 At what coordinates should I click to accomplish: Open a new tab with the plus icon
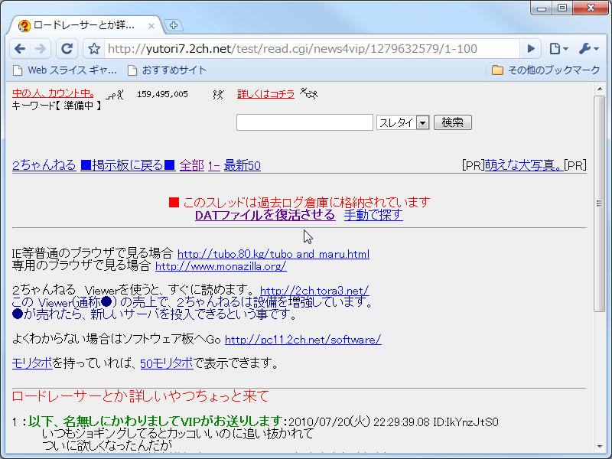tap(173, 24)
